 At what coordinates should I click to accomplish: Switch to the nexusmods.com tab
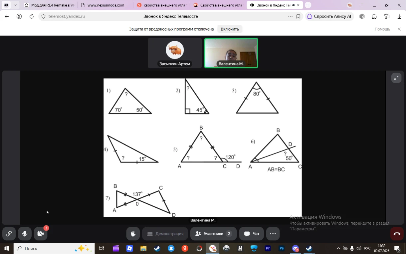point(106,5)
